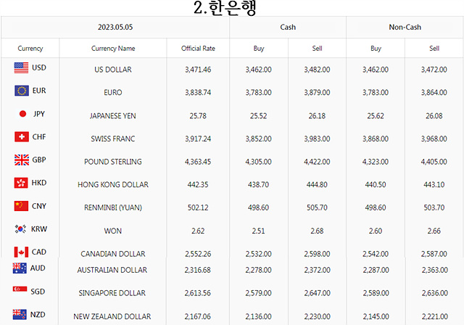Select the EURO currency name cell
The width and height of the screenshot is (464, 325).
tap(113, 92)
